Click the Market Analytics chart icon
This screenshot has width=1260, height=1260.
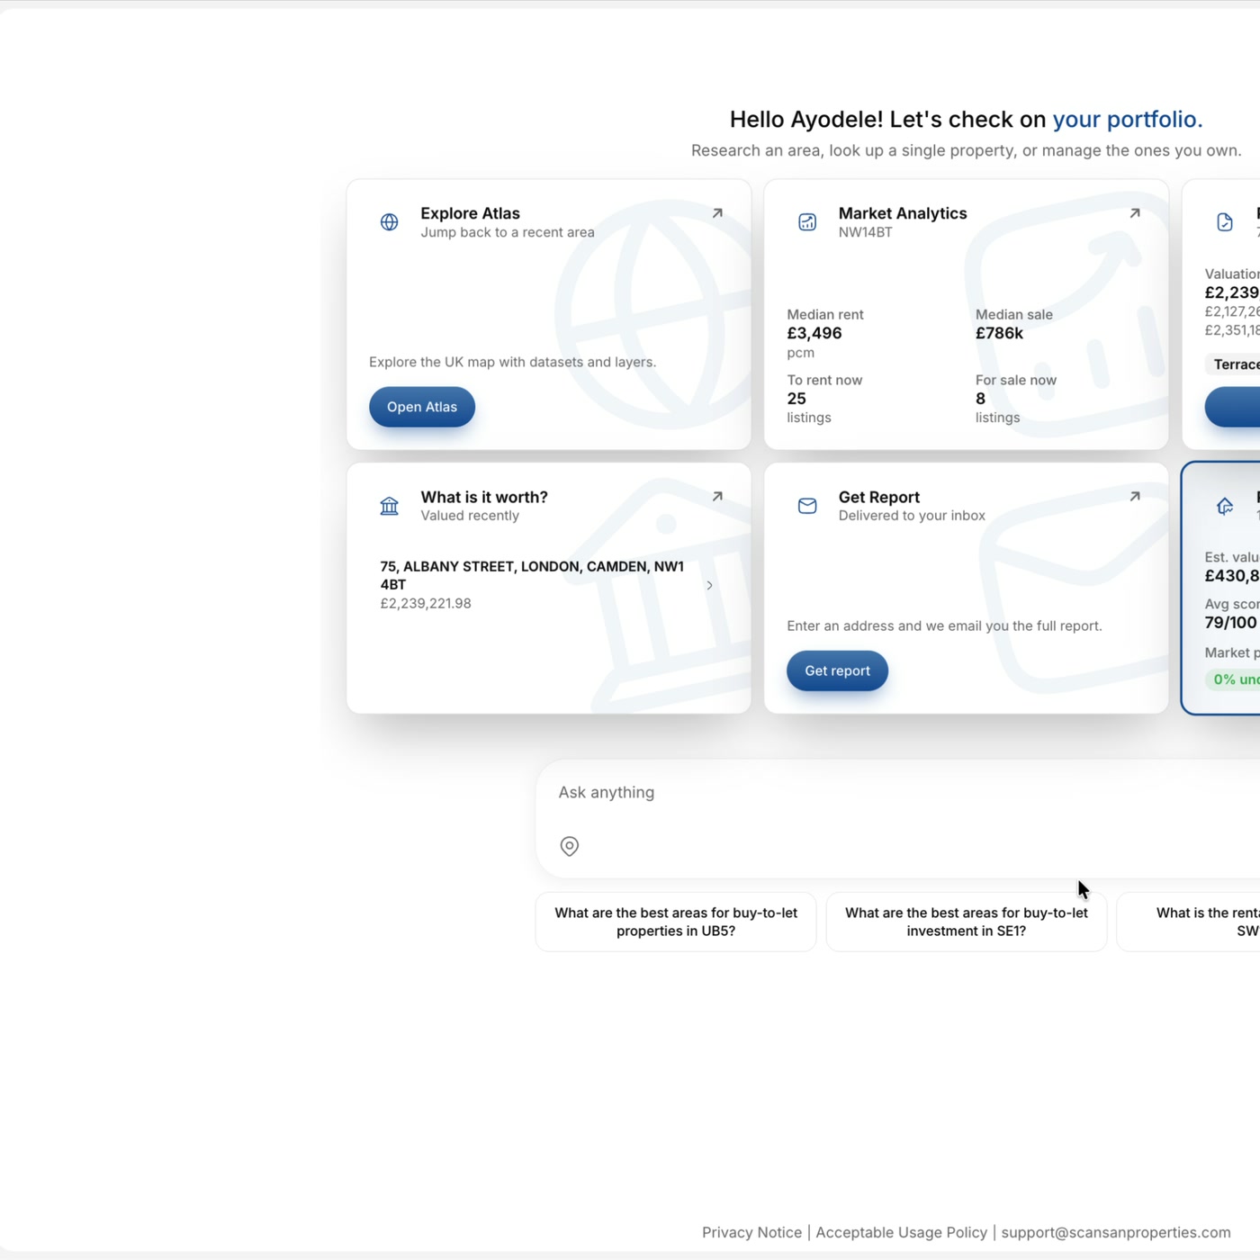tap(807, 222)
